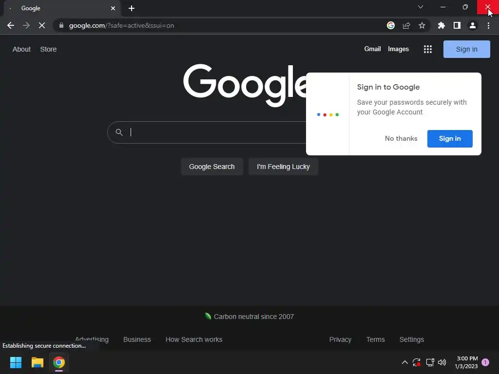Click the Sign in button in the page header
This screenshot has height=374, width=499.
pyautogui.click(x=466, y=49)
